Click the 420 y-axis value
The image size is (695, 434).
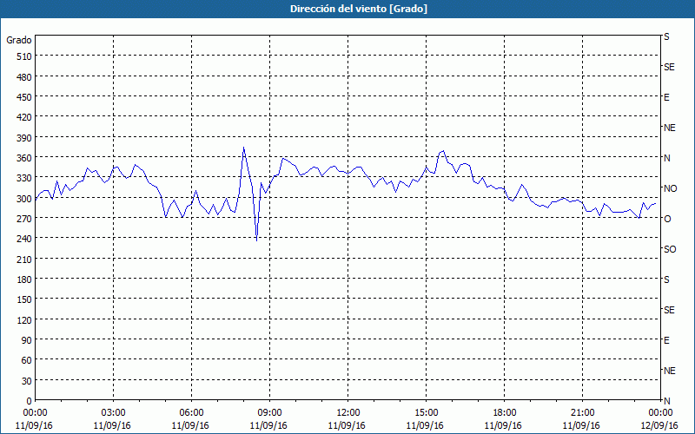pos(24,117)
